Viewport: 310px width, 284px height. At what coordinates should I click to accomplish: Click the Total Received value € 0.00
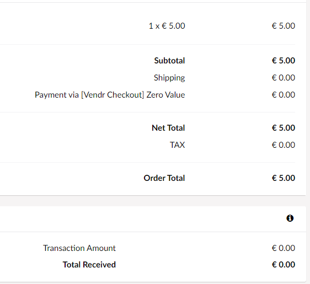pyautogui.click(x=284, y=265)
